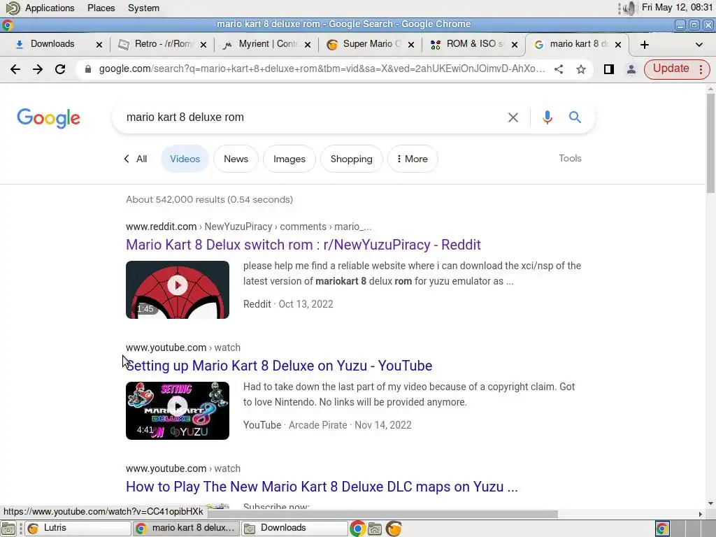Switch to Lutris in the taskbar

click(78, 529)
